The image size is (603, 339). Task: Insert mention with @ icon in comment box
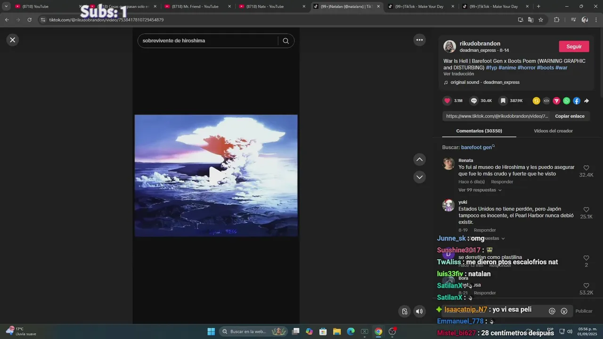(x=552, y=311)
